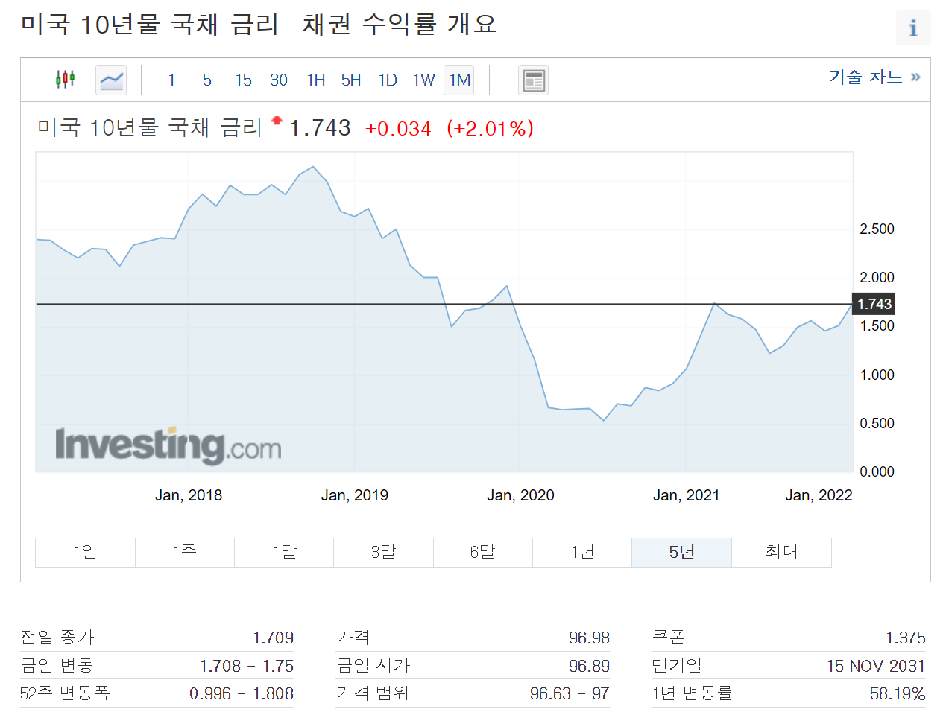The image size is (946, 712).
Task: Click the 2.500 y-axis label
Action: [877, 229]
